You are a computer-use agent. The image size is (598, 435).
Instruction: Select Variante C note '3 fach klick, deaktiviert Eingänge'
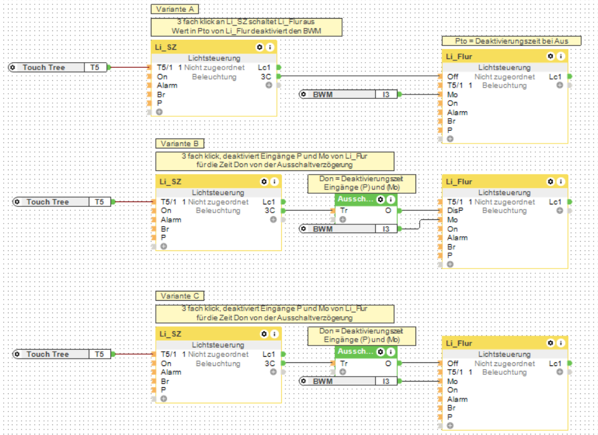pos(274,313)
